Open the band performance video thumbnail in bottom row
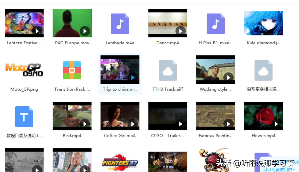This screenshot has width=299, height=172. tap(168, 162)
